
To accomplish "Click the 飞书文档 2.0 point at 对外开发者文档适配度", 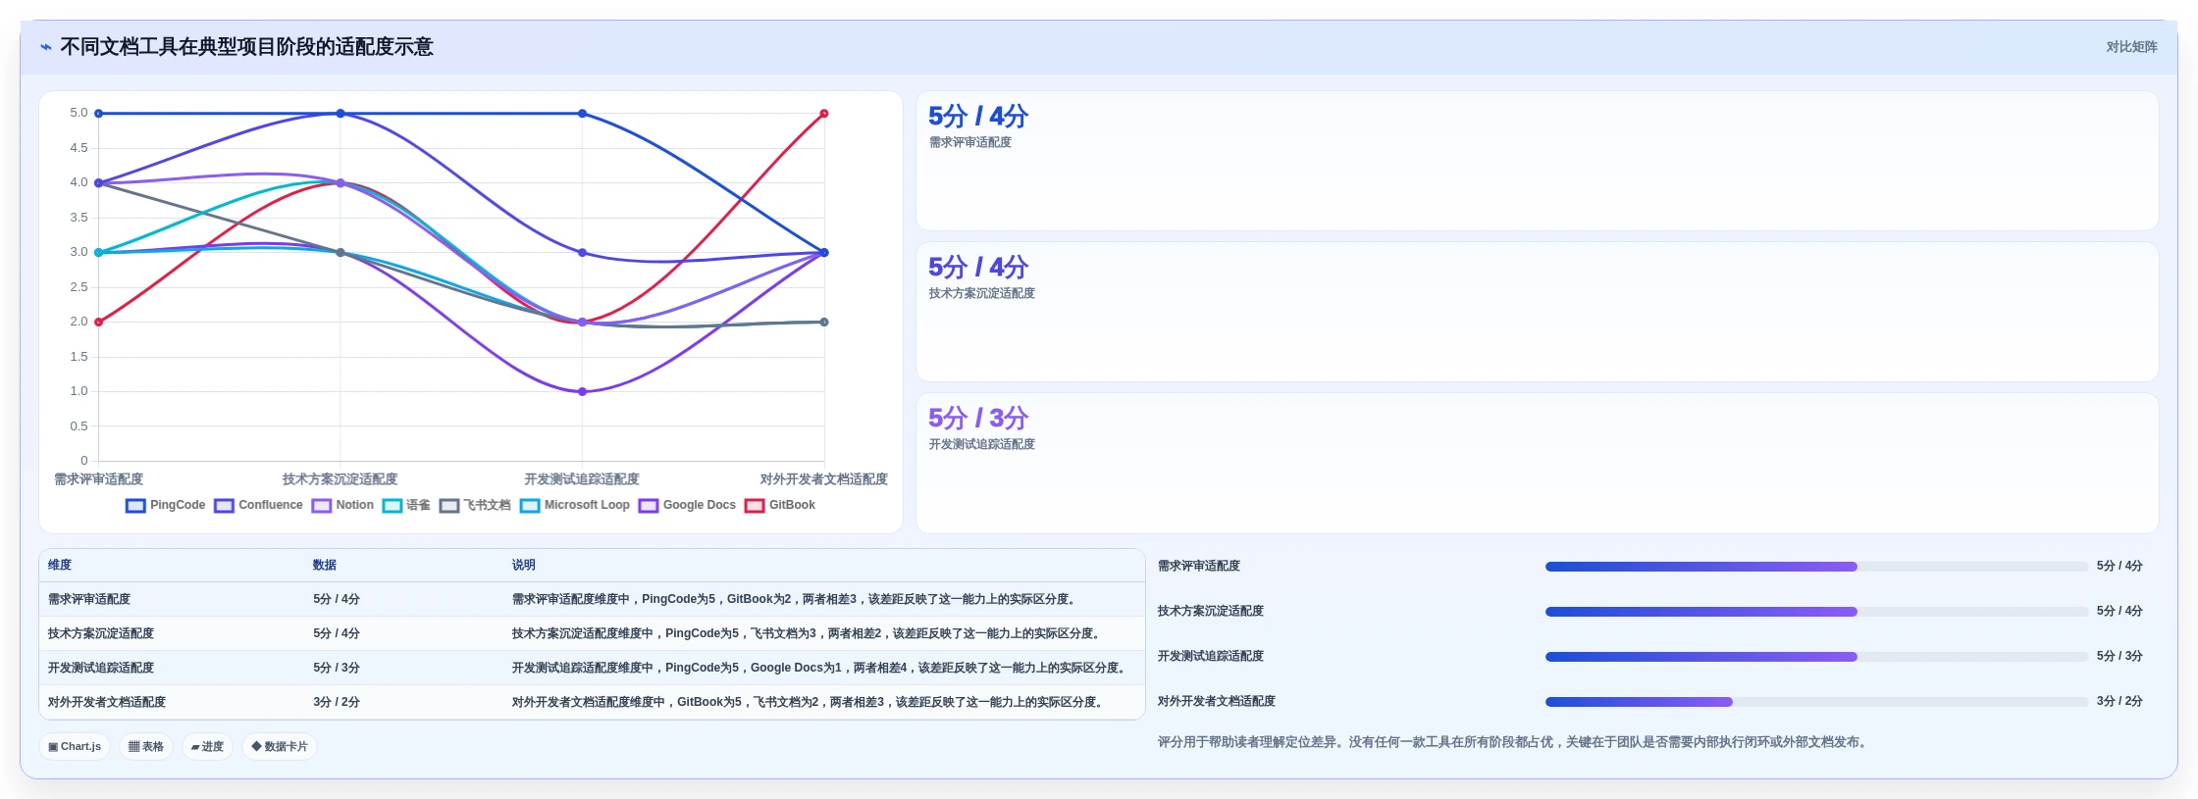I will pos(824,323).
